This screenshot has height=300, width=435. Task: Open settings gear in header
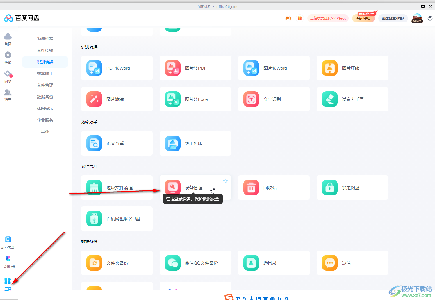pyautogui.click(x=430, y=18)
